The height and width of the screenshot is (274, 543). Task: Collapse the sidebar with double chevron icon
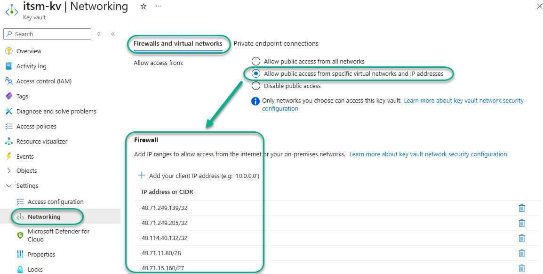point(113,34)
